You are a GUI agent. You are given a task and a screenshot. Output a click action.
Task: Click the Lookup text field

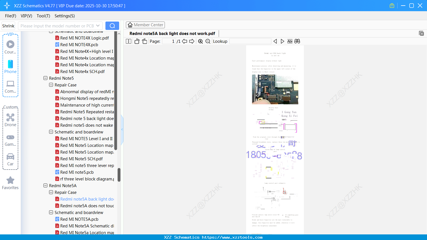pyautogui.click(x=250, y=41)
